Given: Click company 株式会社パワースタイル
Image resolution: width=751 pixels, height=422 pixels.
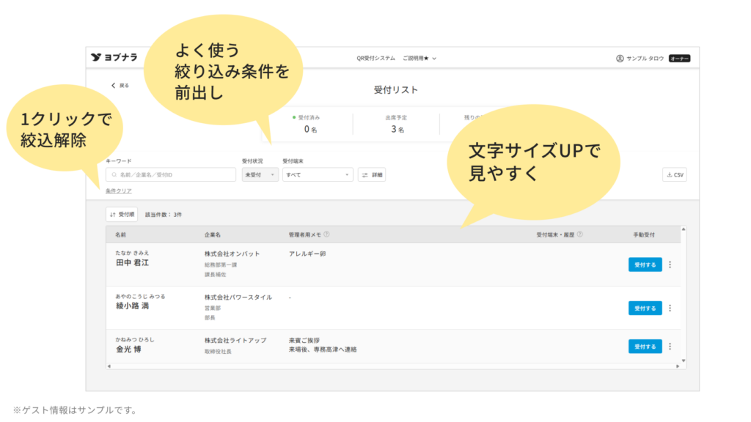Looking at the screenshot, I should tap(238, 297).
